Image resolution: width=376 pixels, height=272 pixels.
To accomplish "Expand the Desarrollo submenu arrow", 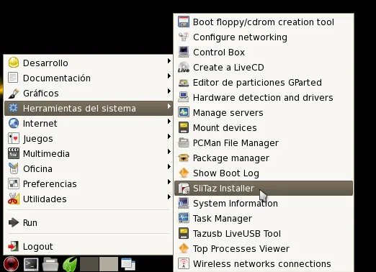I will 169,61.
